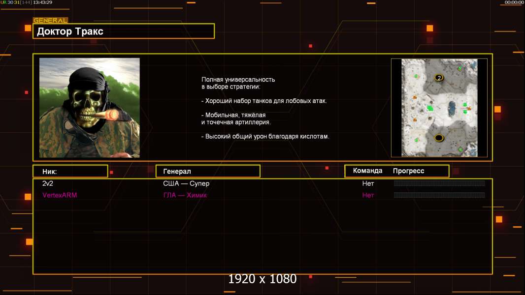Click 'Нет' team value for VertexARM
The width and height of the screenshot is (525, 295).
click(x=368, y=195)
